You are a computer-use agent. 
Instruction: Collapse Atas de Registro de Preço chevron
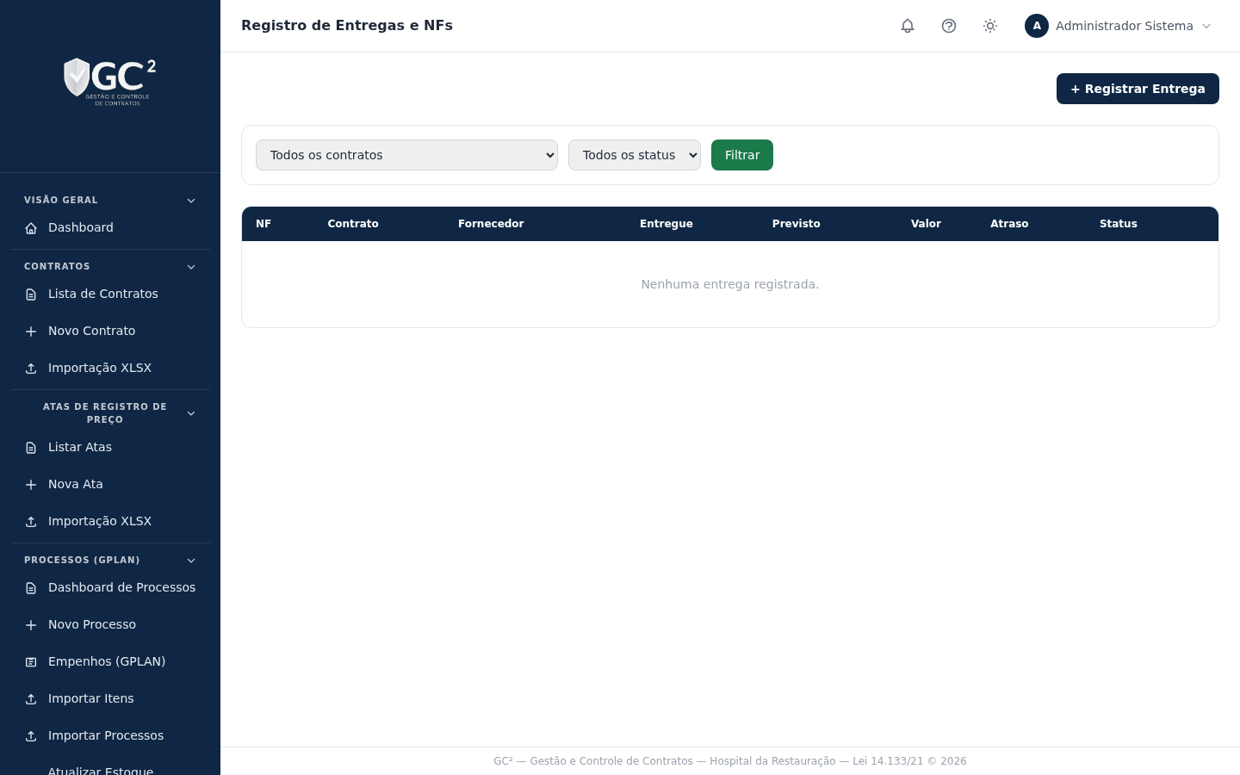point(191,413)
